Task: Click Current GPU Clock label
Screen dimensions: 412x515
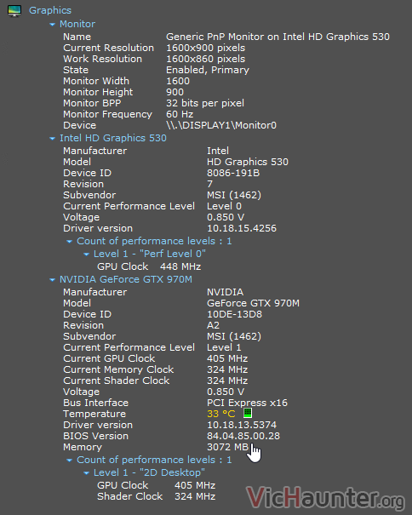Action: pos(109,358)
